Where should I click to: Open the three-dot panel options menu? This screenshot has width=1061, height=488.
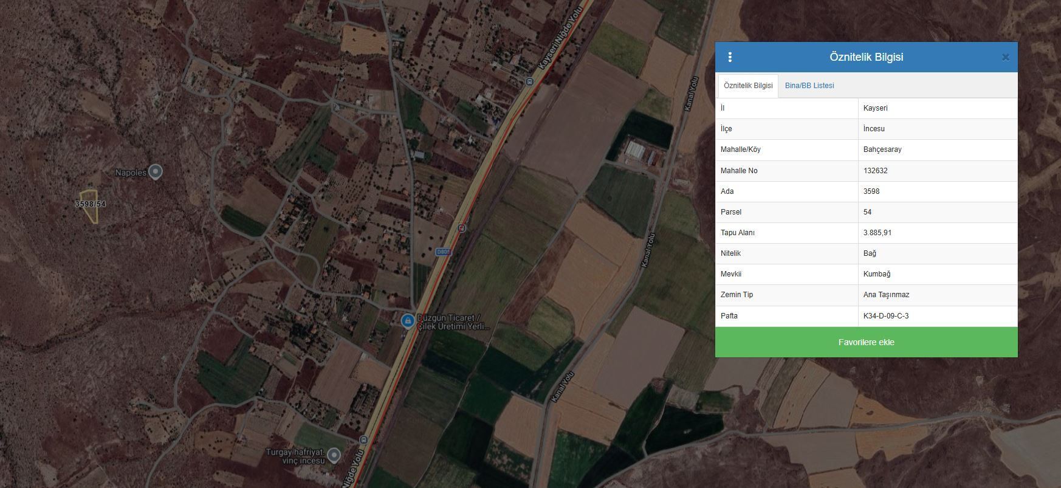[730, 57]
